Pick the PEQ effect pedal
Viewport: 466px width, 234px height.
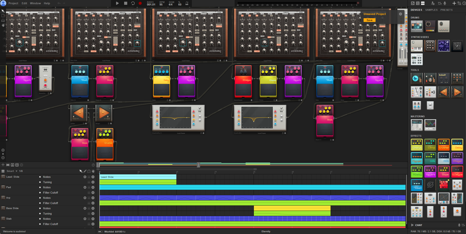[x=444, y=158]
